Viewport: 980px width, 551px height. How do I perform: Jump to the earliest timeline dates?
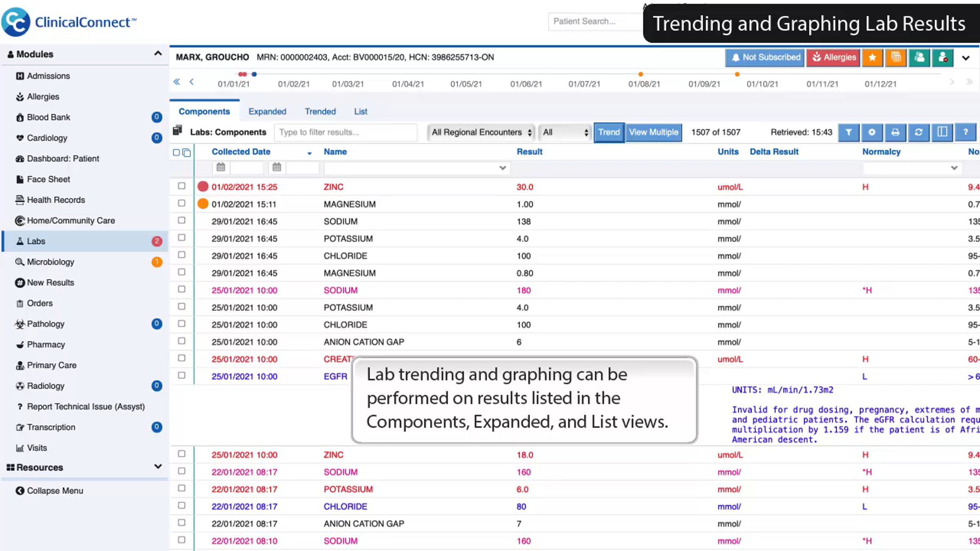point(176,82)
